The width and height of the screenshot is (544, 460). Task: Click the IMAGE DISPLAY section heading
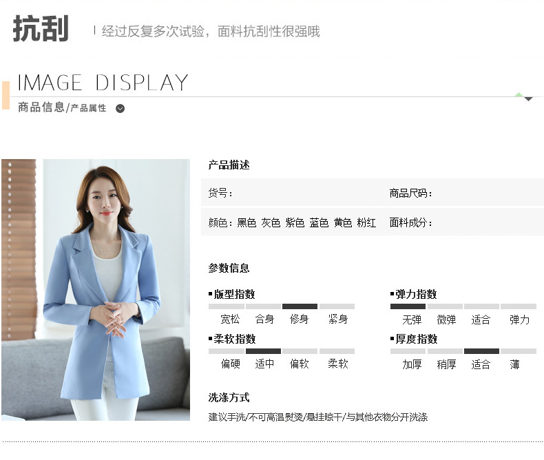click(x=103, y=83)
